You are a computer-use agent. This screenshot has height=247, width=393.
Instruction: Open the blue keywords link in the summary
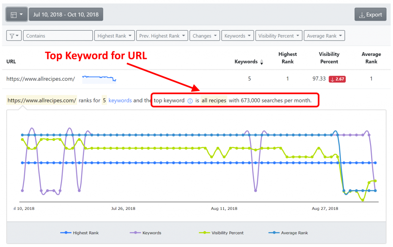[120, 101]
